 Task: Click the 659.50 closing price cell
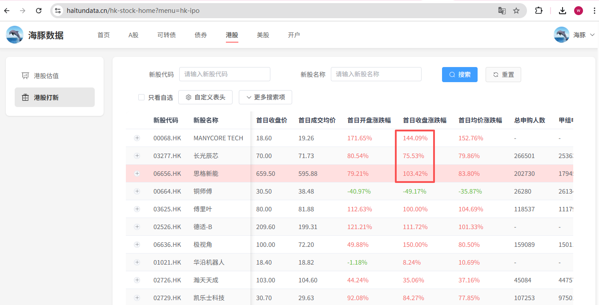pos(265,174)
